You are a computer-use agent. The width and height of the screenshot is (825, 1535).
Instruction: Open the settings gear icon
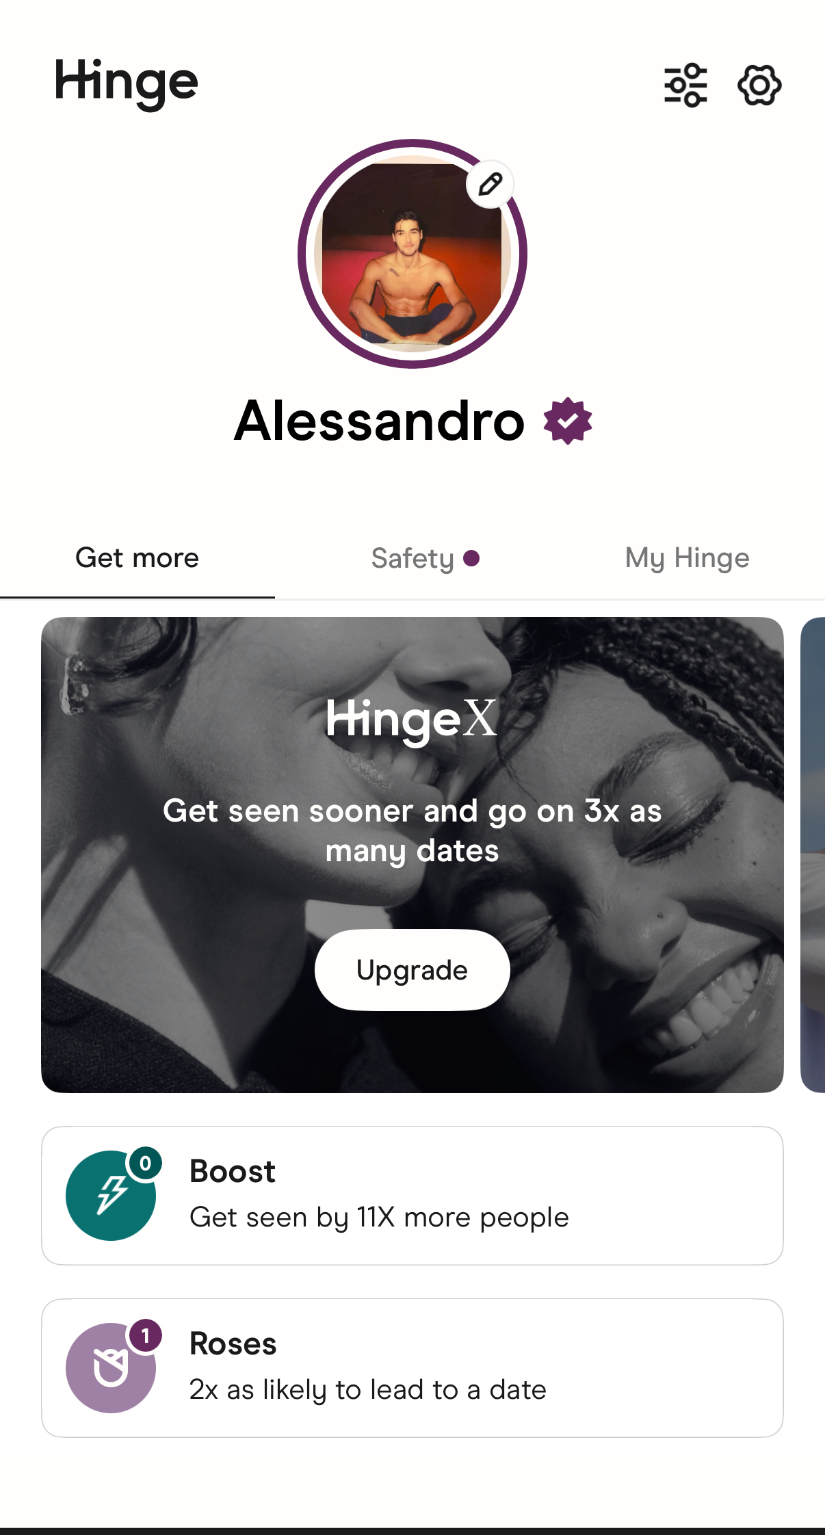[x=759, y=86]
